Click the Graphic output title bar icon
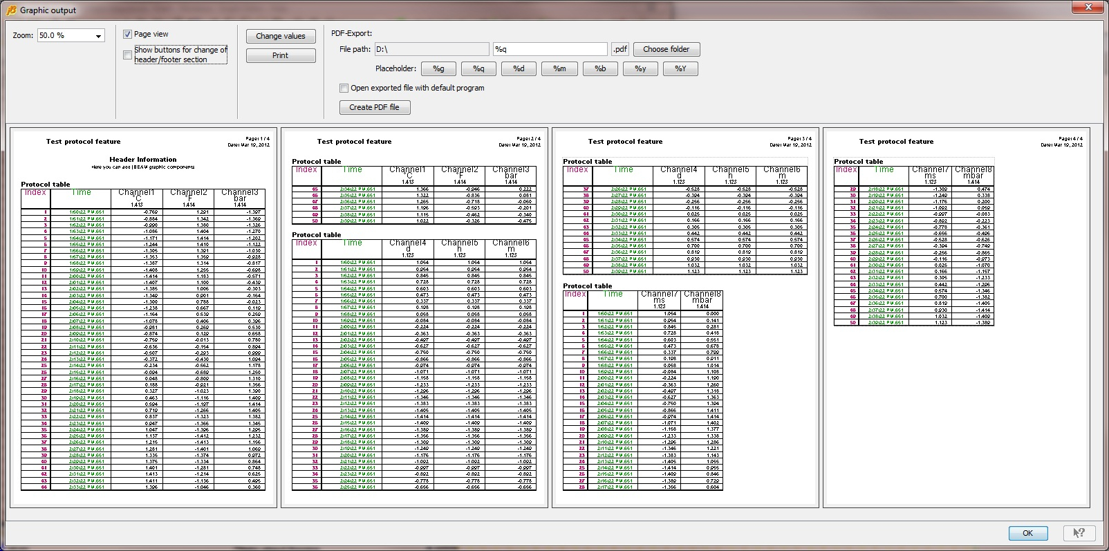This screenshot has width=1109, height=551. [x=10, y=10]
